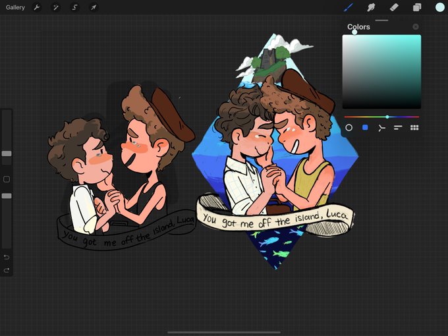Viewport: 448px width, 336px height.
Task: Click inside the color saturation square
Action: pos(381,72)
